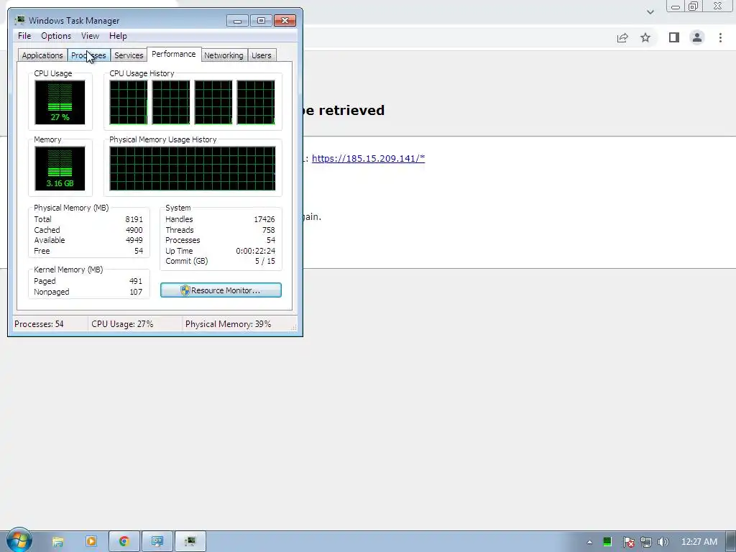Click the 12:27 AM taskbar clock
Image resolution: width=736 pixels, height=552 pixels.
699,542
